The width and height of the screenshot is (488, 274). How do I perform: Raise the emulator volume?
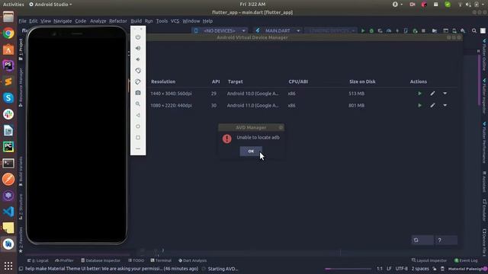tap(138, 48)
